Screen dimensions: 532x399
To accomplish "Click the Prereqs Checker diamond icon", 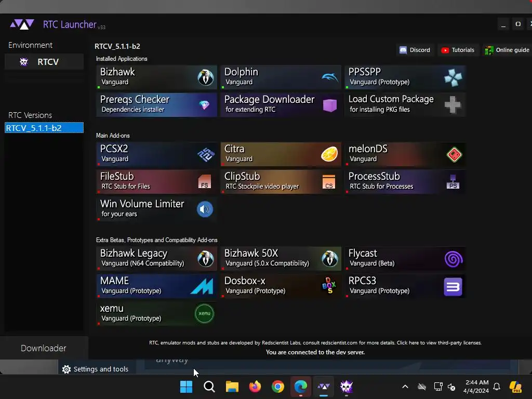I will (205, 105).
